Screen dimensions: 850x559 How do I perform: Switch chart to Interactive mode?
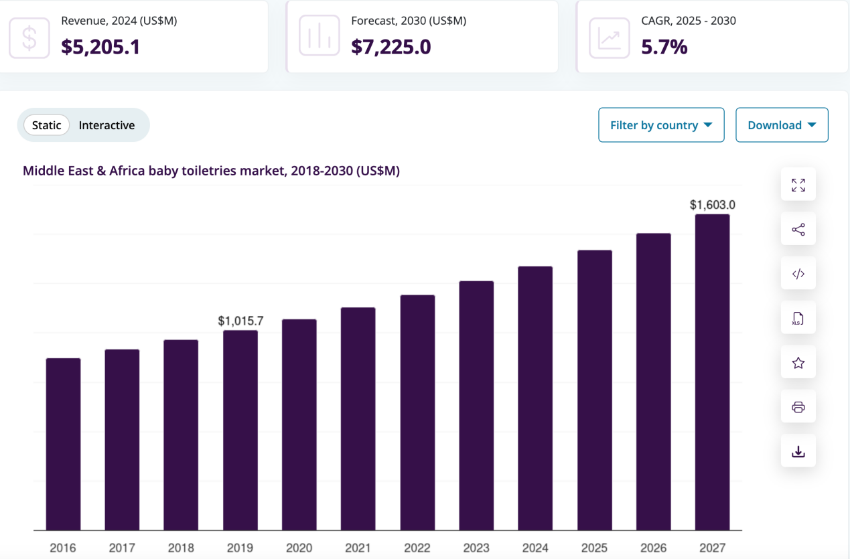(107, 125)
